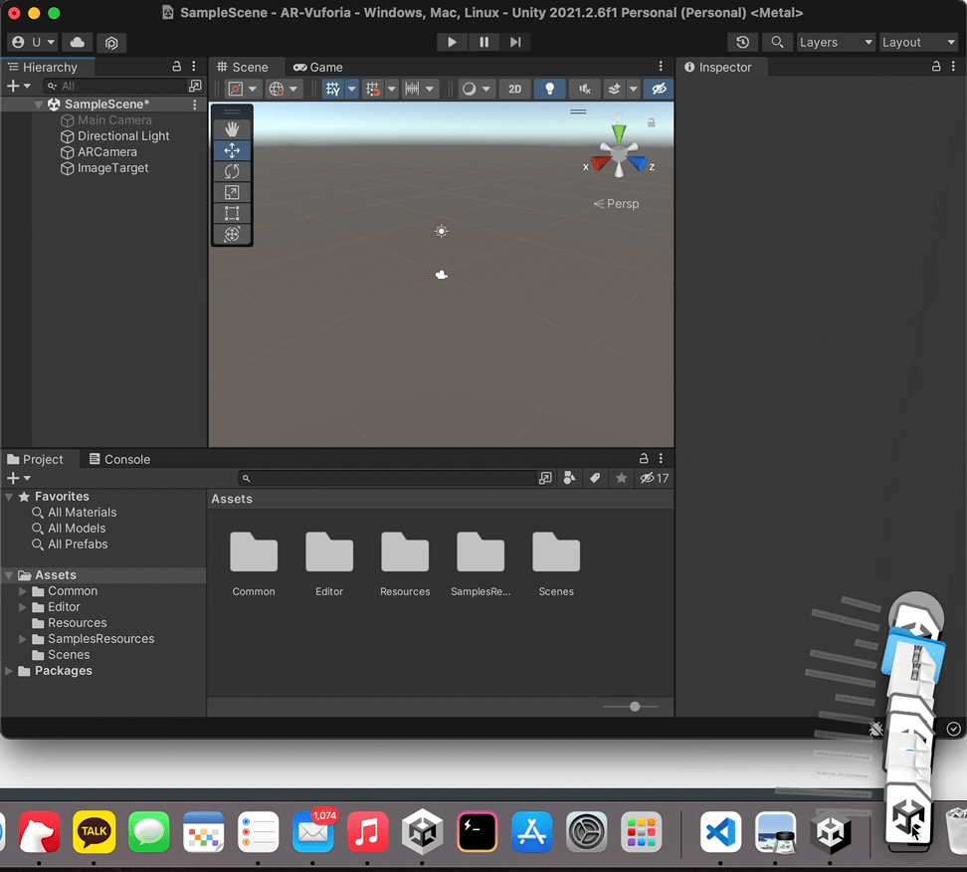The height and width of the screenshot is (872, 967).
Task: Select the Rotate tool
Action: (232, 171)
